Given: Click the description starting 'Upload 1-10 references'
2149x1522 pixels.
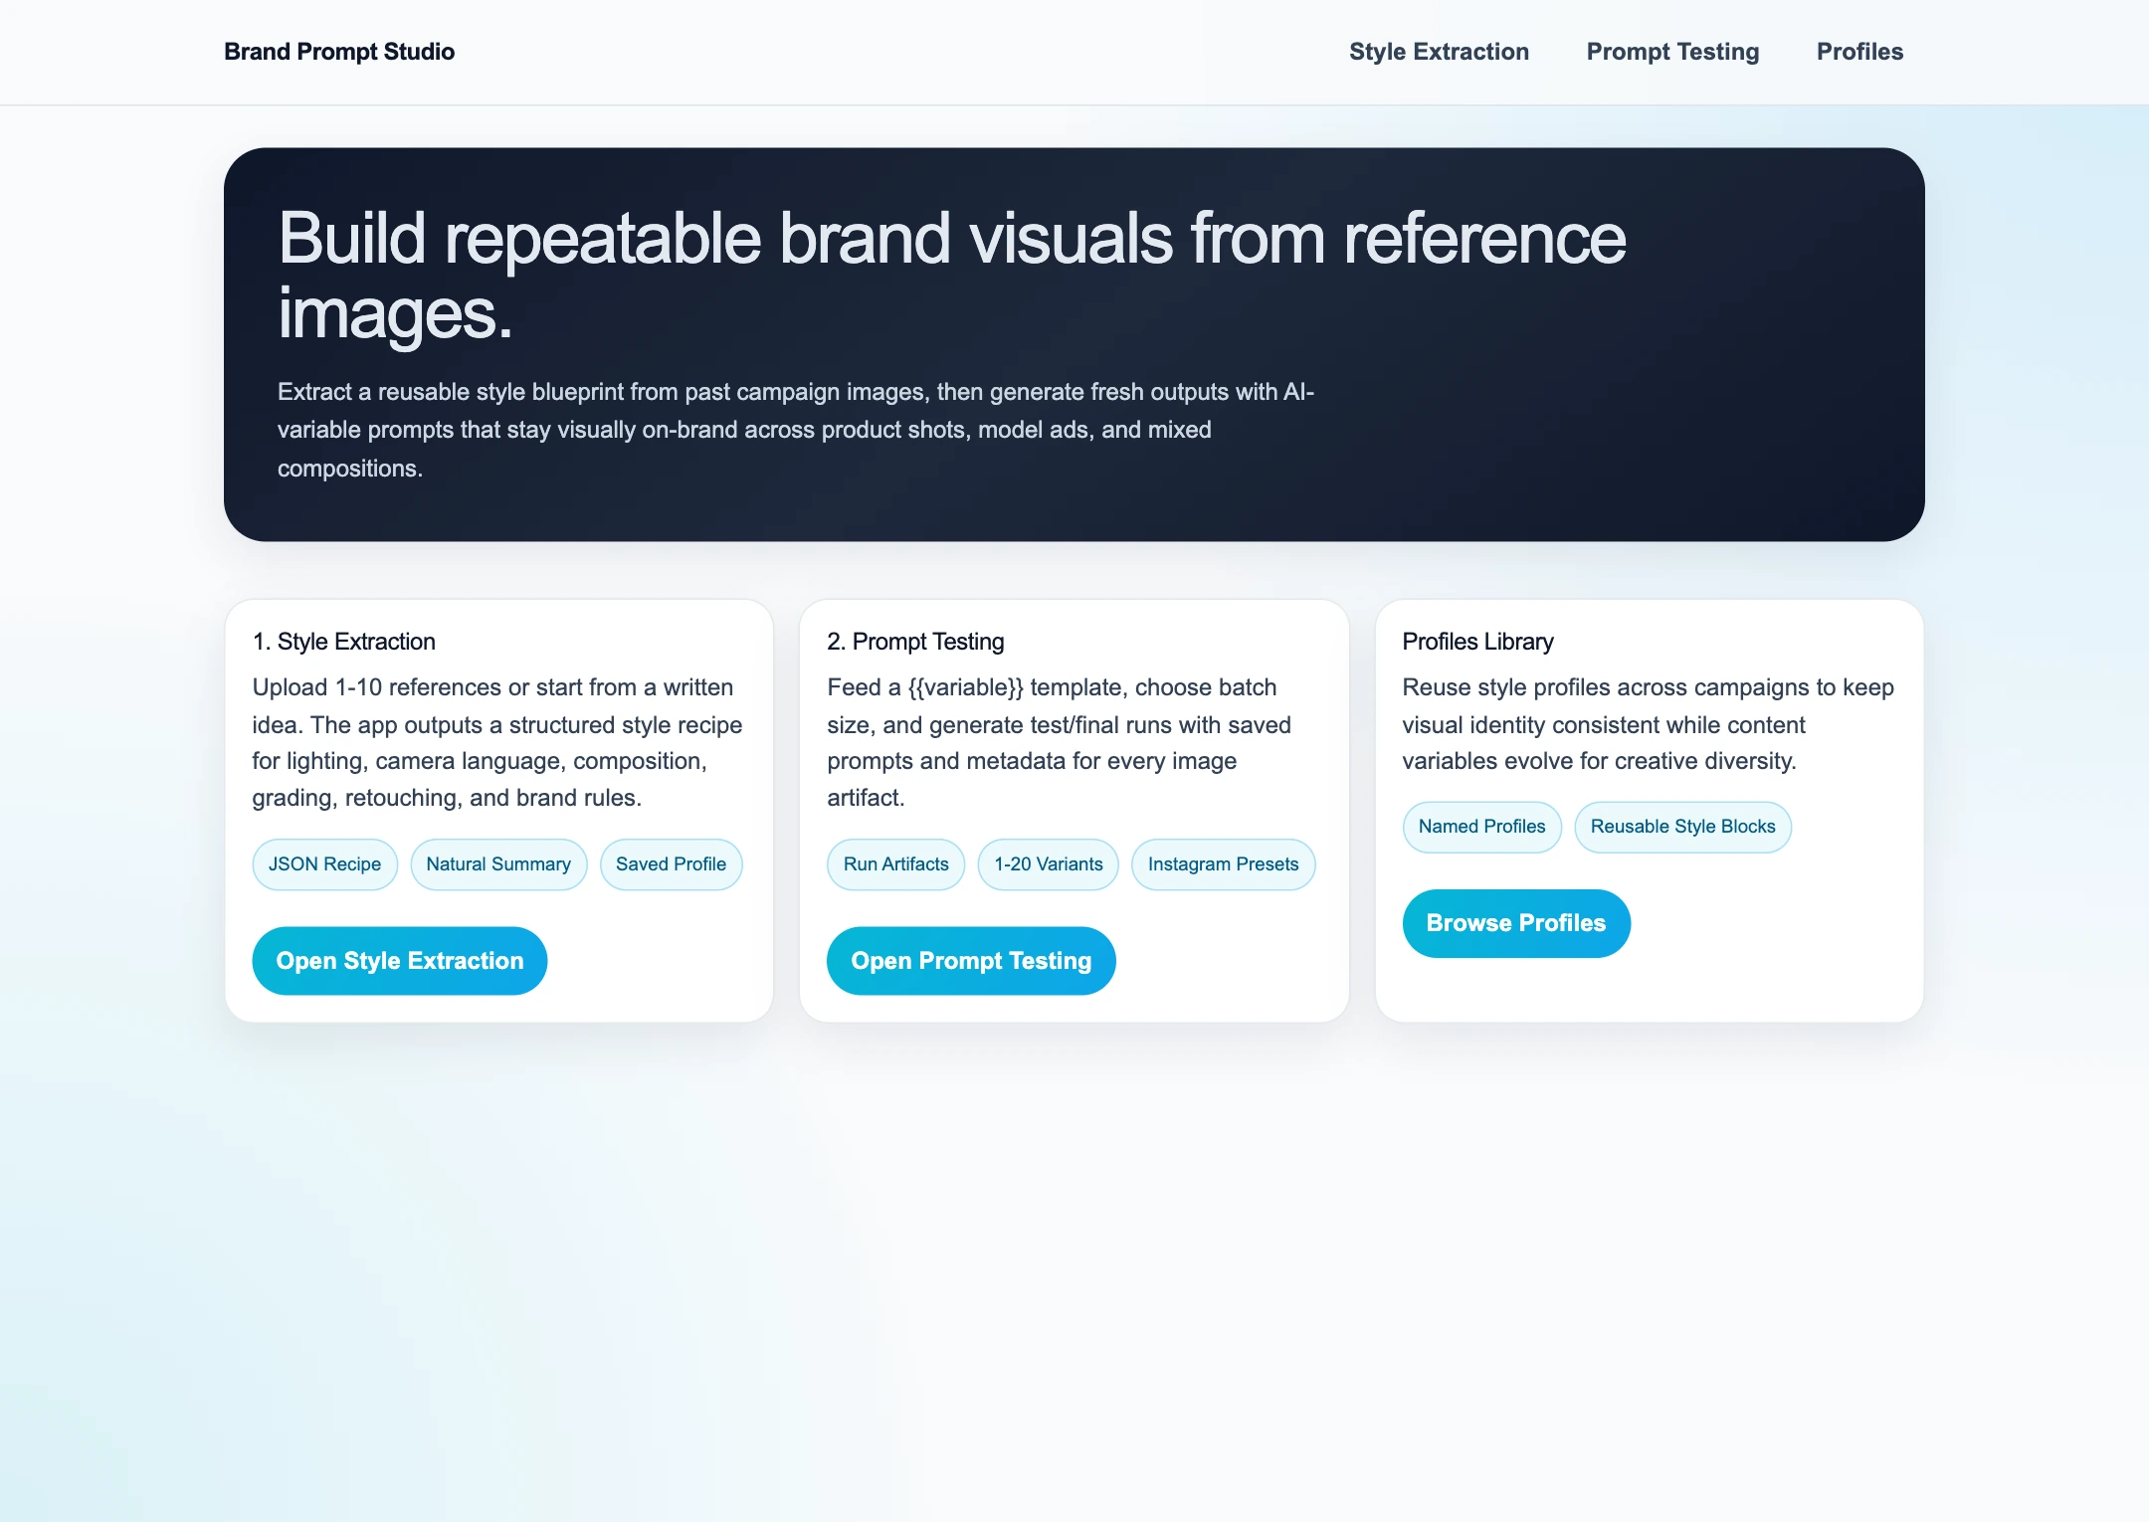Looking at the screenshot, I should pos(497,742).
